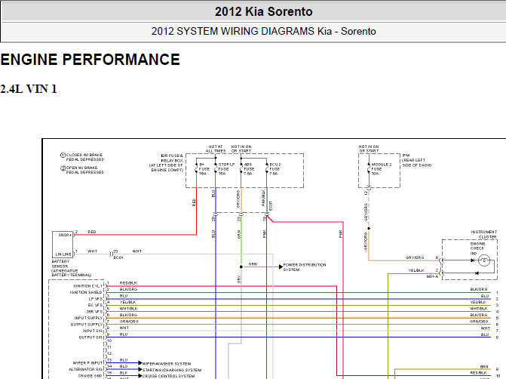
Task: Click the arrow pointing to Wiper/Washer System
Action: 140,363
